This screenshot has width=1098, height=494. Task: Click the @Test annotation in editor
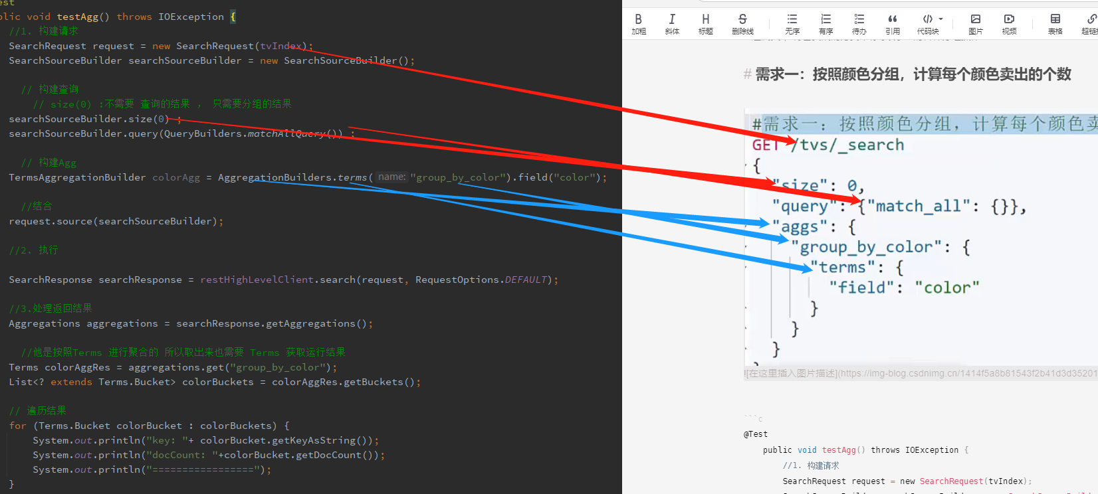(x=756, y=434)
